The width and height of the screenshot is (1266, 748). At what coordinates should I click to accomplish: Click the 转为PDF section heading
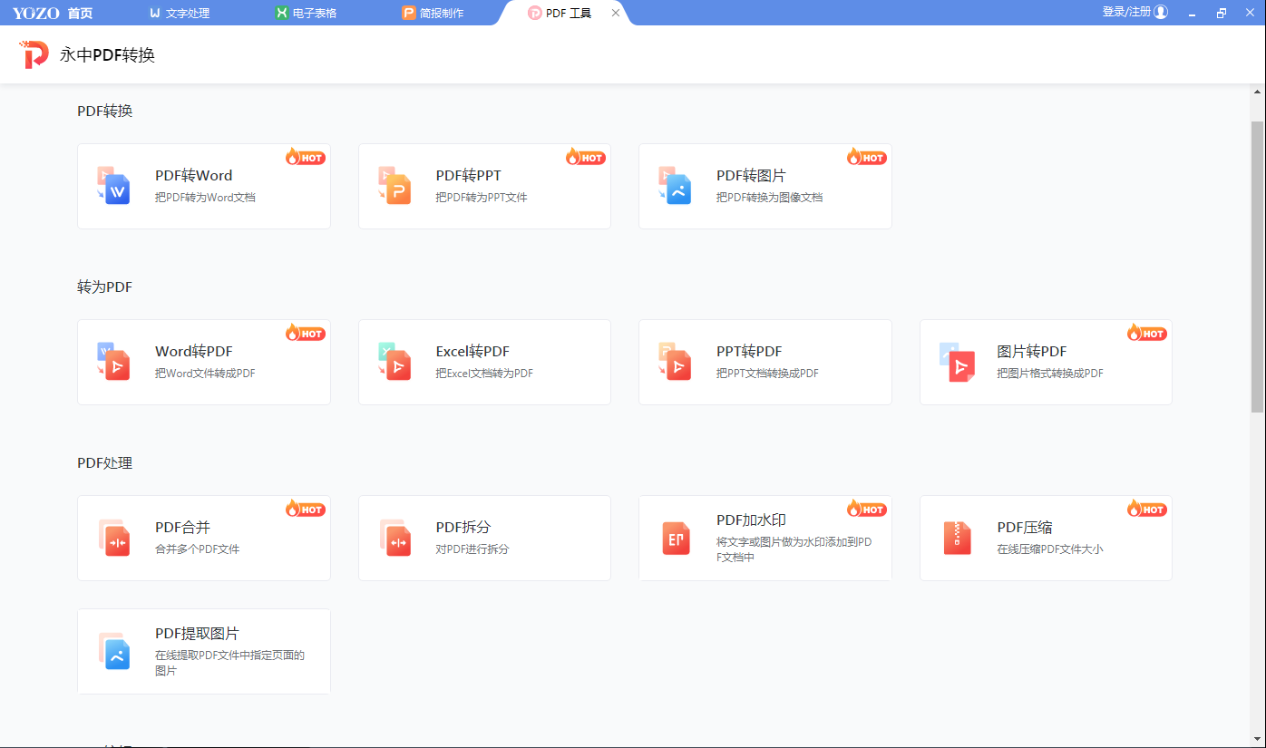105,287
